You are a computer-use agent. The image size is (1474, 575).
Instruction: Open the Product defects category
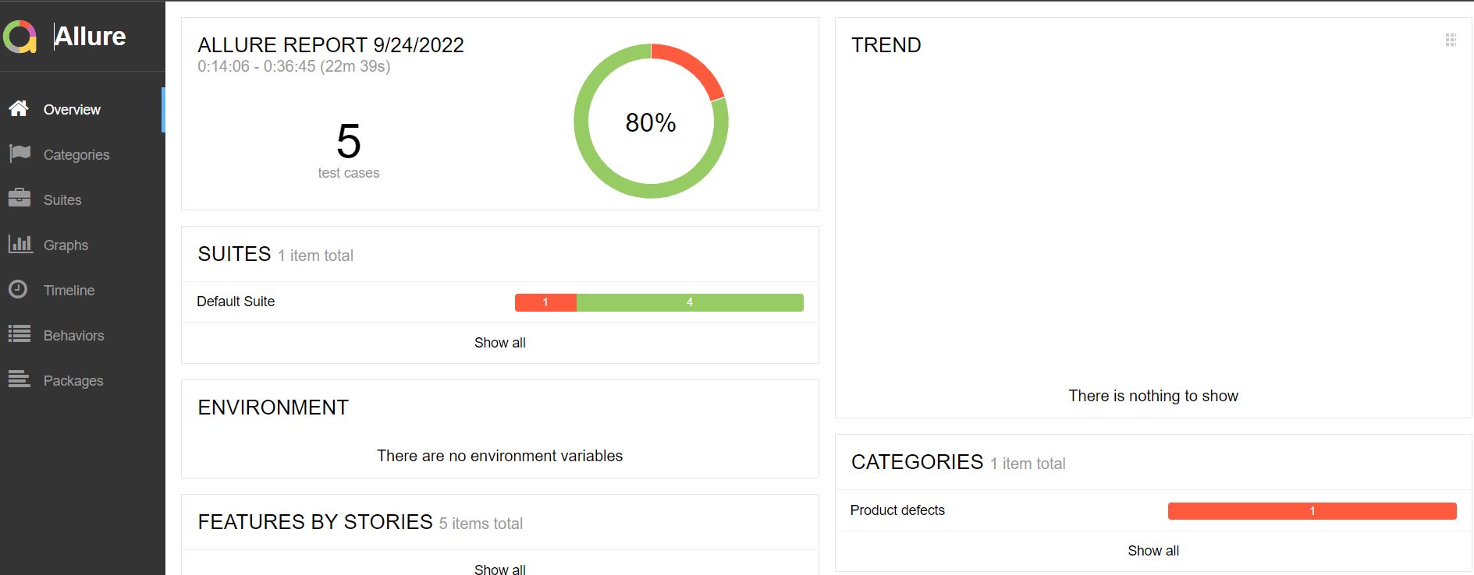click(1153, 510)
